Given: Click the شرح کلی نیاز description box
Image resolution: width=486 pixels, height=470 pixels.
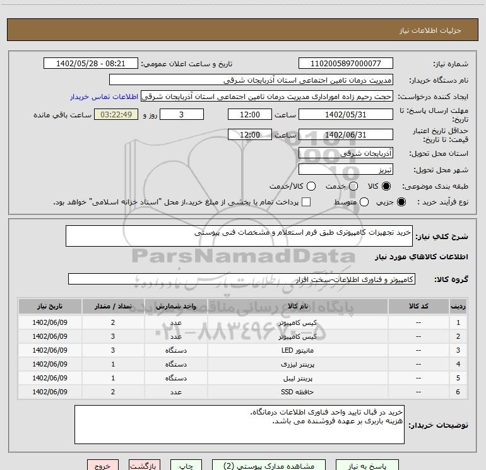Looking at the screenshot, I should (239, 236).
